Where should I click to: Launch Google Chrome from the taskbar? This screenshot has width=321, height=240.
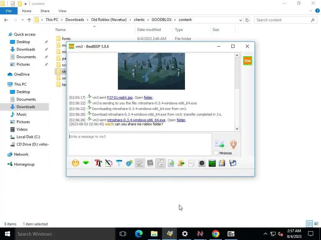[216, 234]
